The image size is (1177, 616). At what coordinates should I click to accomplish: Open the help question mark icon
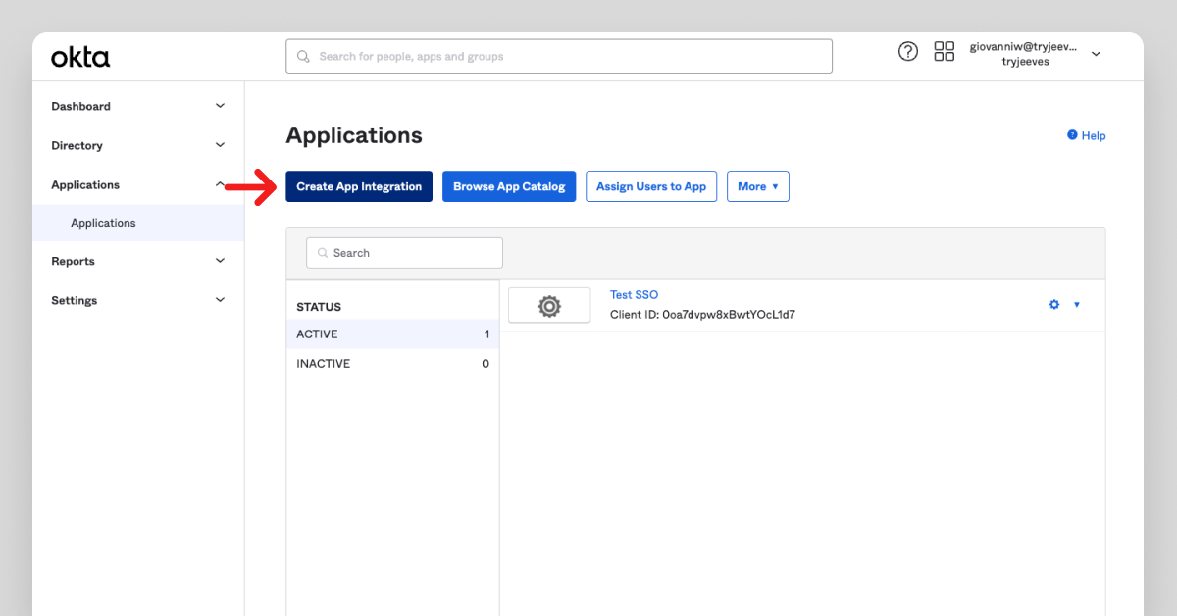click(x=908, y=52)
